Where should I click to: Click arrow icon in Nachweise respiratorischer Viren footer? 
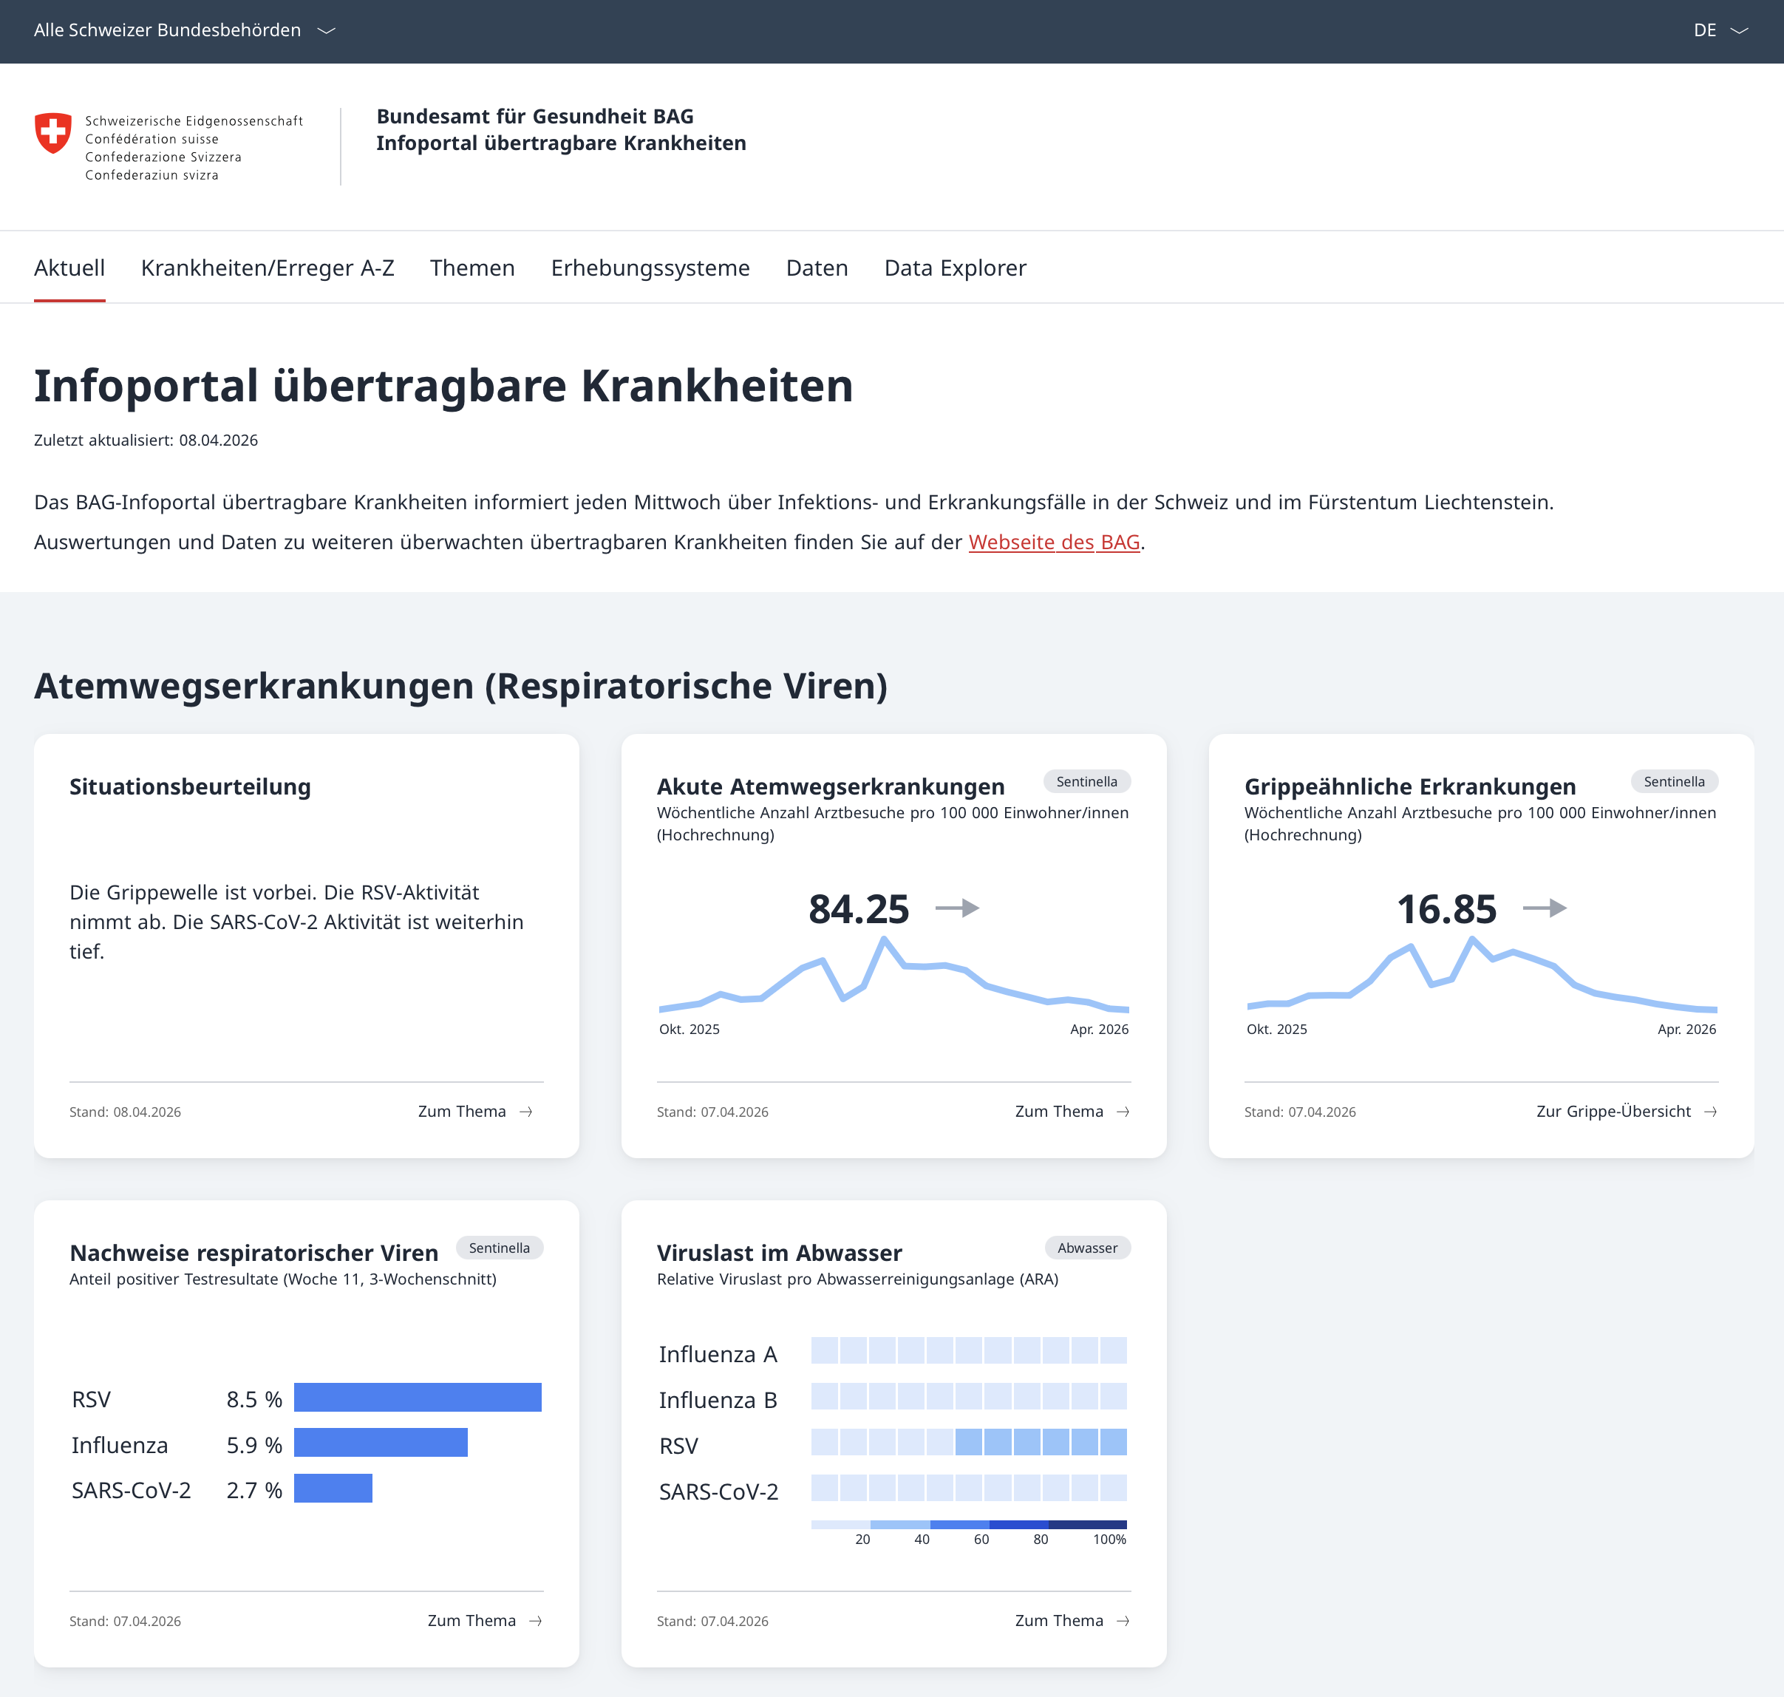536,1621
